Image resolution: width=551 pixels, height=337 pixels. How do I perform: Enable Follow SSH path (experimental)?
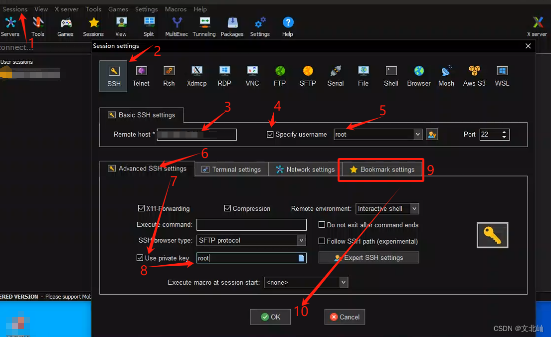click(x=322, y=241)
